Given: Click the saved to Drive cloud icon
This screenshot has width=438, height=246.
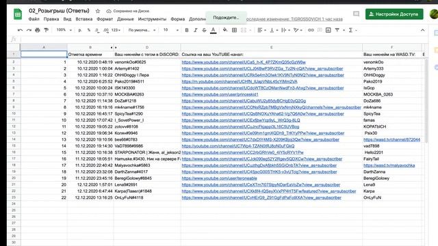Looking at the screenshot, I should click(109, 11).
